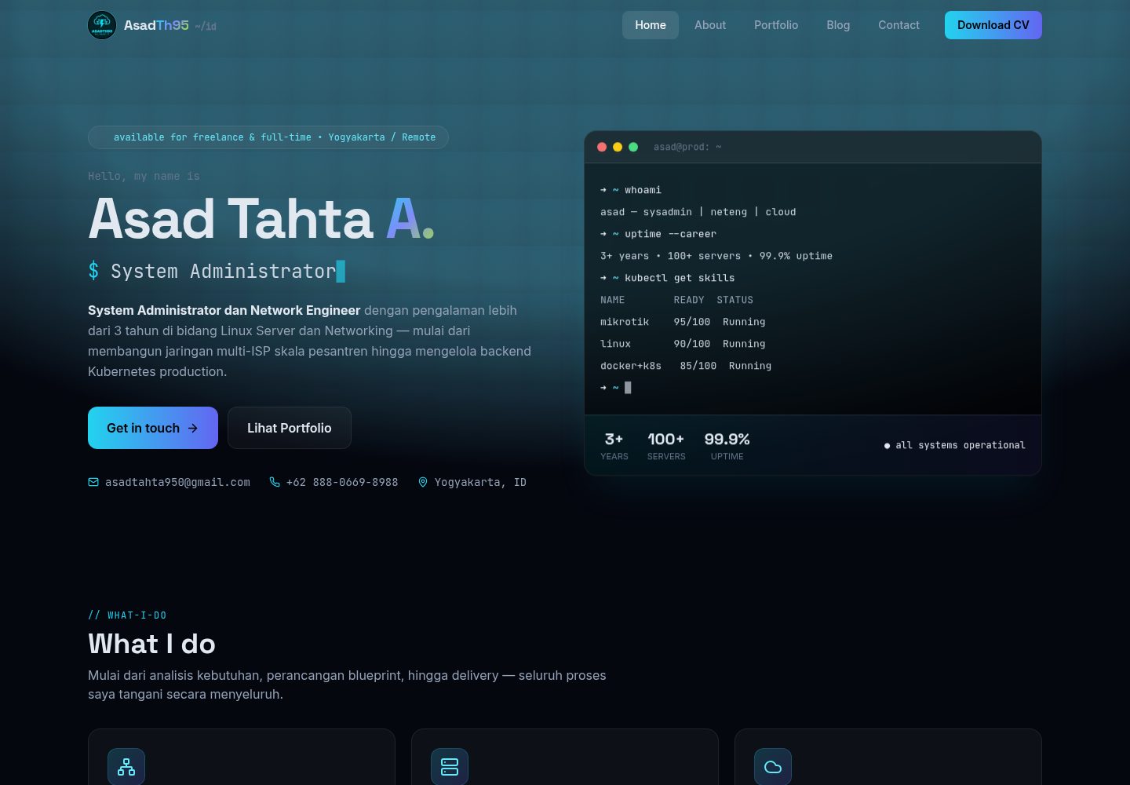Click the Yogyakarta, ID location text
This screenshot has height=785, width=1130.
coord(480,482)
